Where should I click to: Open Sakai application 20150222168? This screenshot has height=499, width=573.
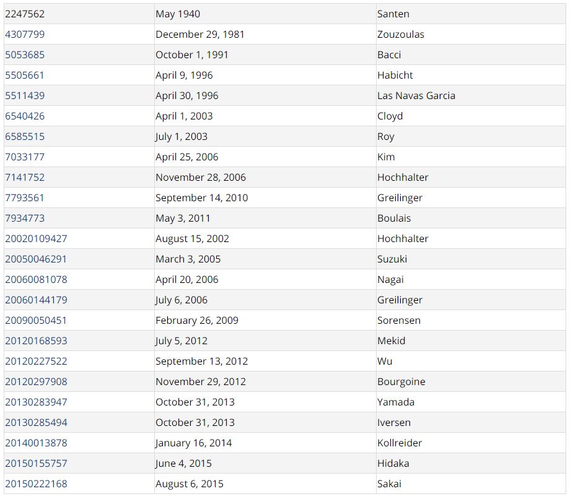tap(36, 484)
